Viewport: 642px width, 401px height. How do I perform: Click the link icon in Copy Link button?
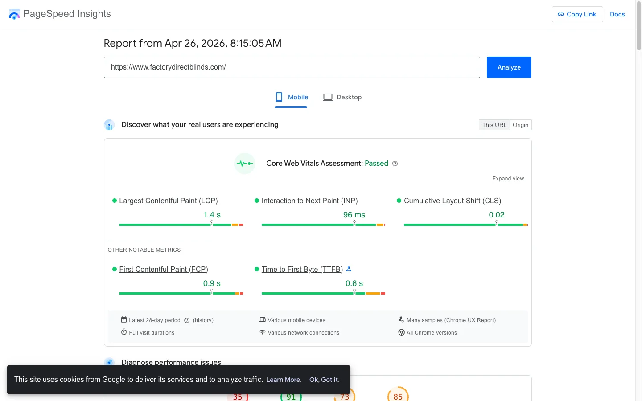tap(561, 14)
